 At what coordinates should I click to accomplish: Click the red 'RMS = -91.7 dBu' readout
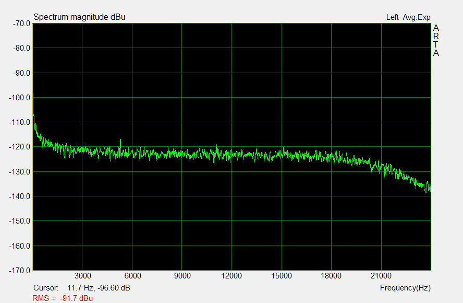point(63,298)
